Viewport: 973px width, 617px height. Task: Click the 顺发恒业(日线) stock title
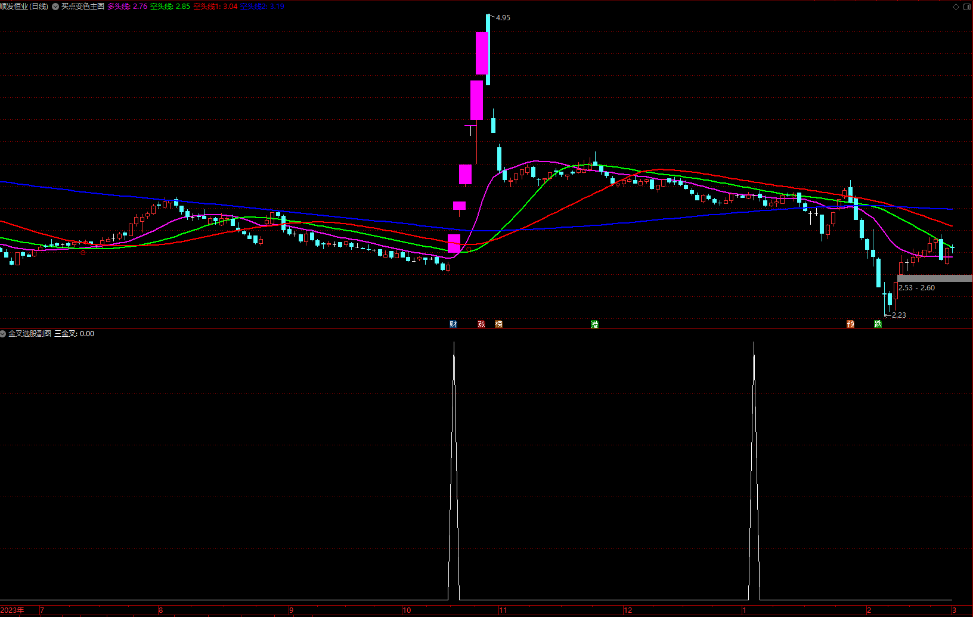pyautogui.click(x=24, y=7)
